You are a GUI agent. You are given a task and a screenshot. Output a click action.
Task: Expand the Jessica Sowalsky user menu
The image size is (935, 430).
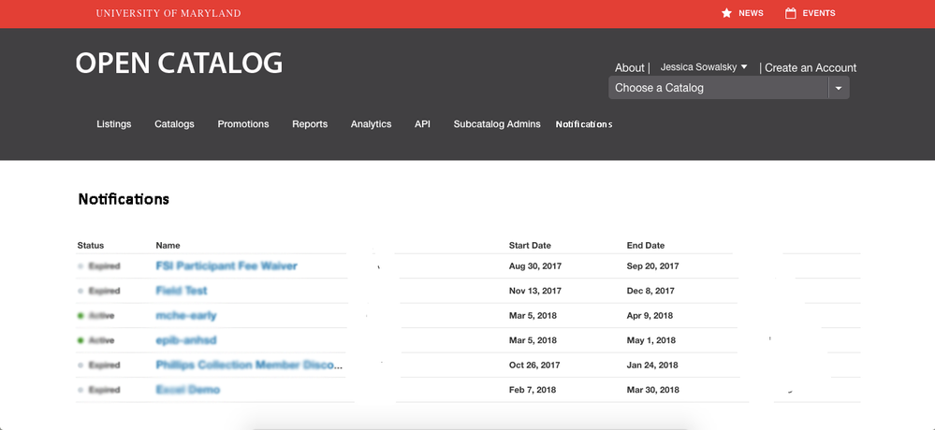coord(704,67)
